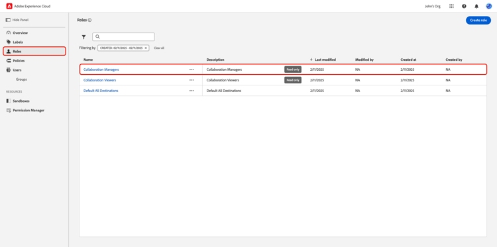Click the Hide Panel label
Image resolution: width=497 pixels, height=247 pixels.
21,20
